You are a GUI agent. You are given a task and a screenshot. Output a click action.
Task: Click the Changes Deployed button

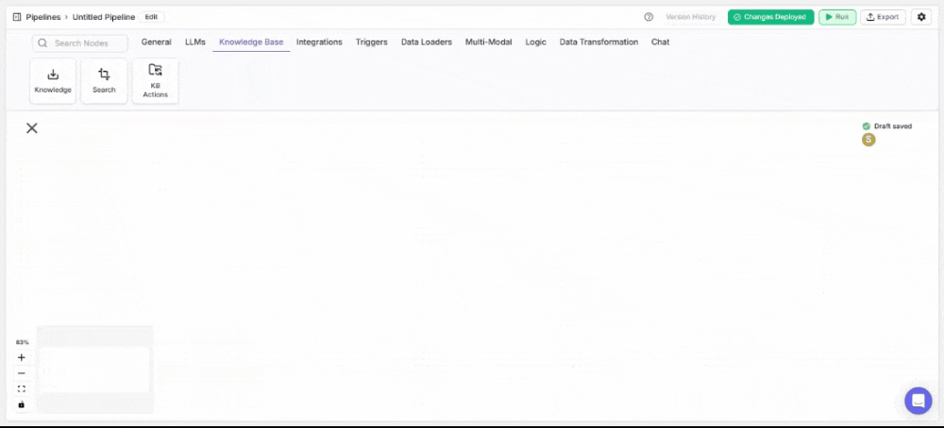pyautogui.click(x=770, y=17)
